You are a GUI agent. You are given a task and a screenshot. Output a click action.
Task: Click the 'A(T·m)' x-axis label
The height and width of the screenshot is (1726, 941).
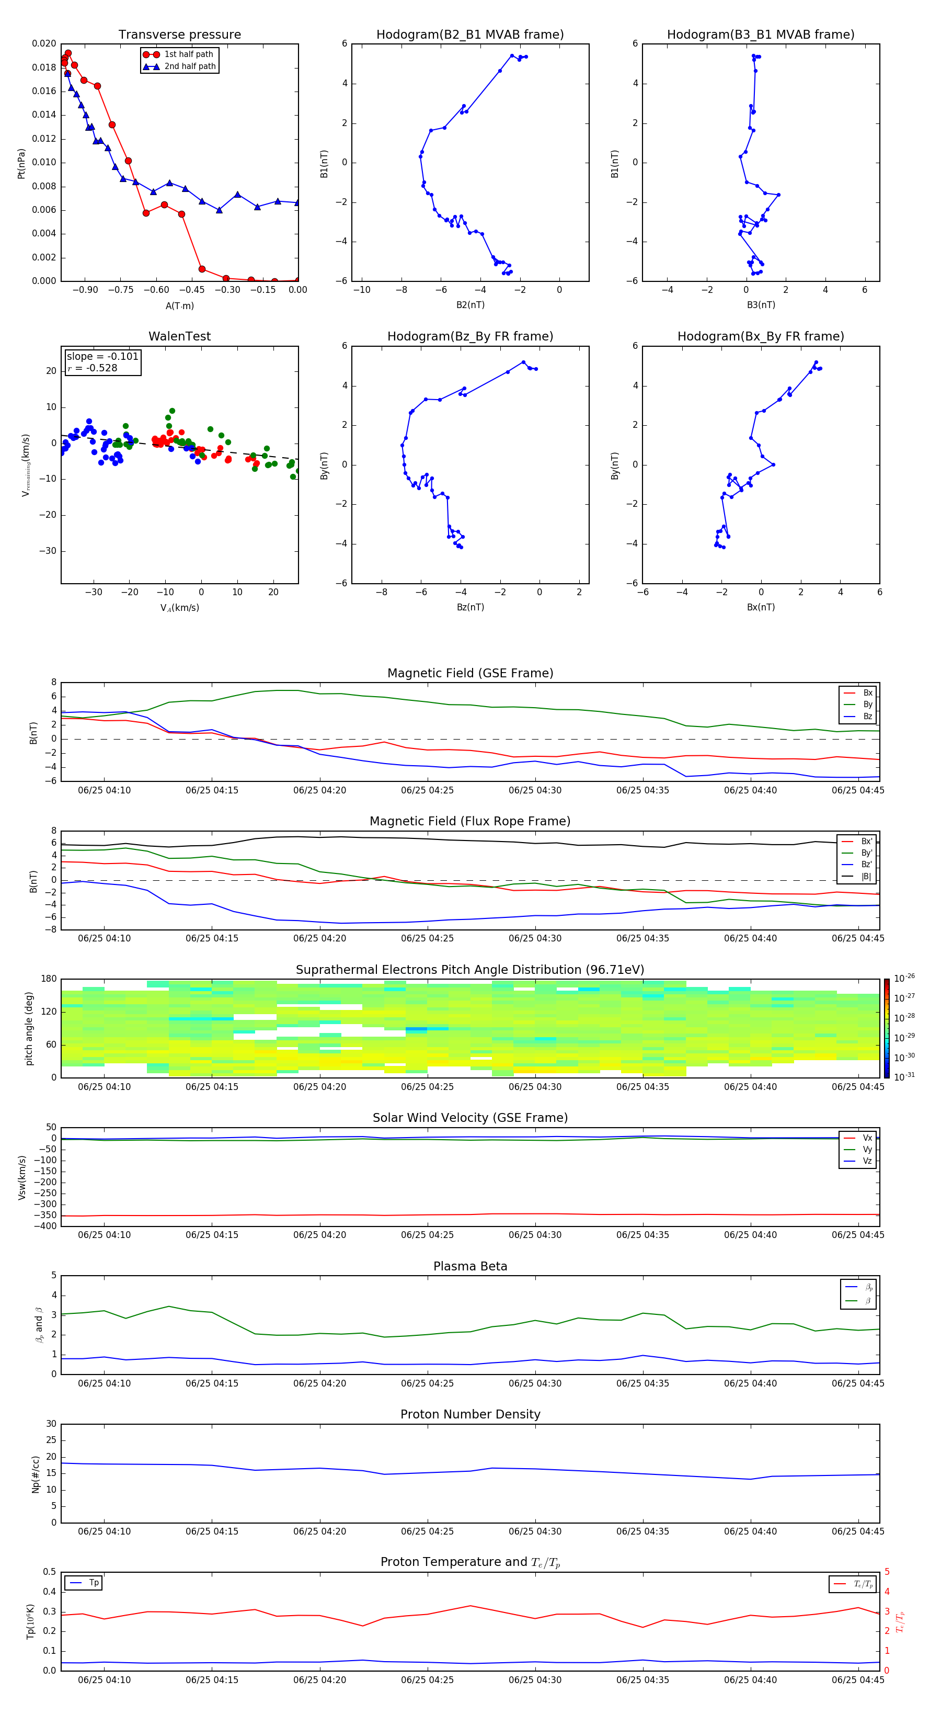click(179, 305)
